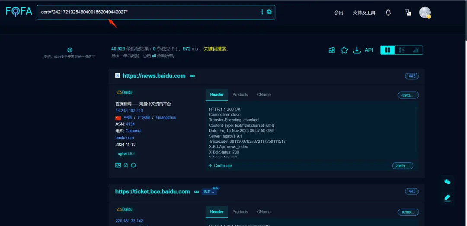Open the notifications bell
Image resolution: width=467 pixels, height=226 pixels.
click(x=388, y=13)
